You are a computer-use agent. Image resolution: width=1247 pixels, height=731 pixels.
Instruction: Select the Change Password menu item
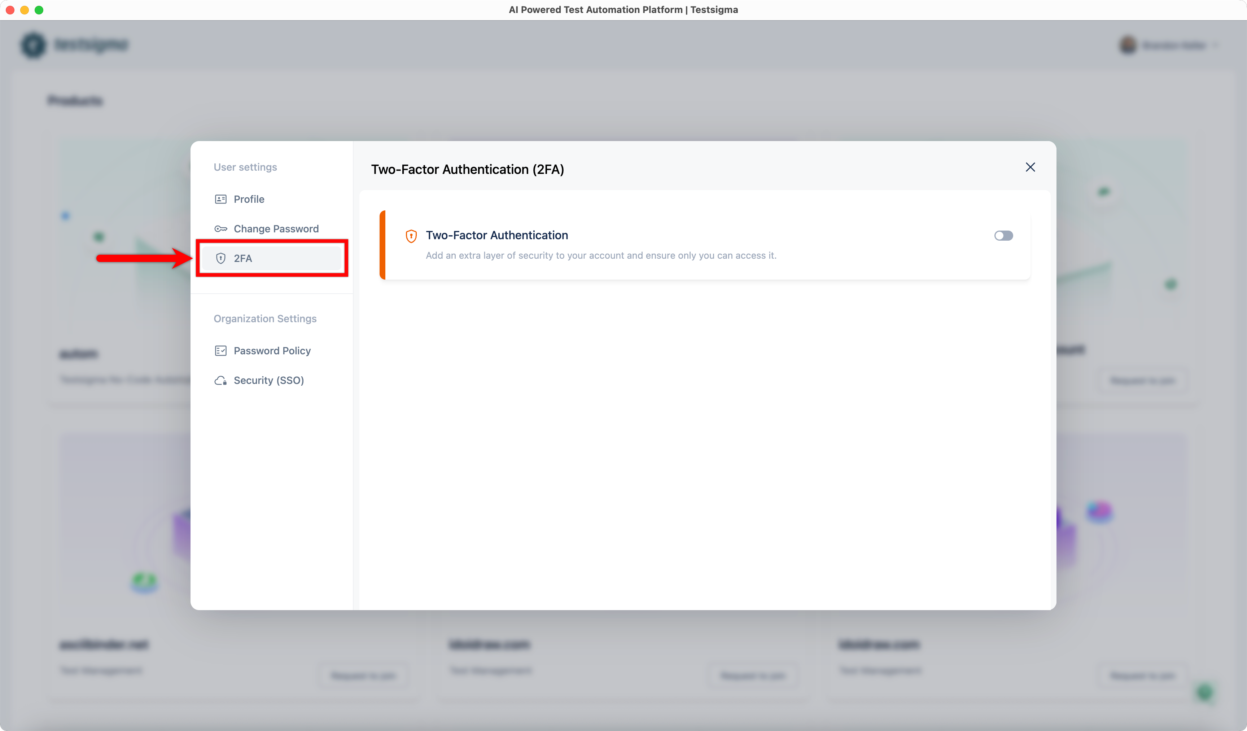[x=276, y=229]
